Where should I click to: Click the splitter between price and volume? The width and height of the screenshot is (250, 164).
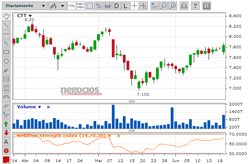[132, 101]
